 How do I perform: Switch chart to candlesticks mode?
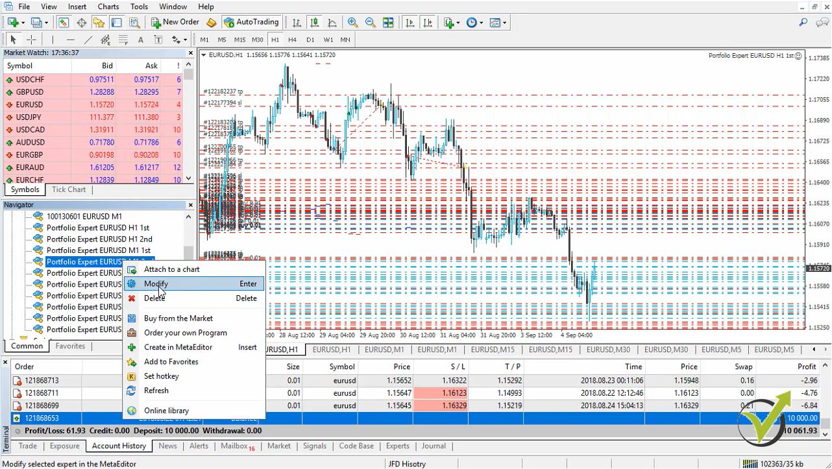click(x=315, y=23)
